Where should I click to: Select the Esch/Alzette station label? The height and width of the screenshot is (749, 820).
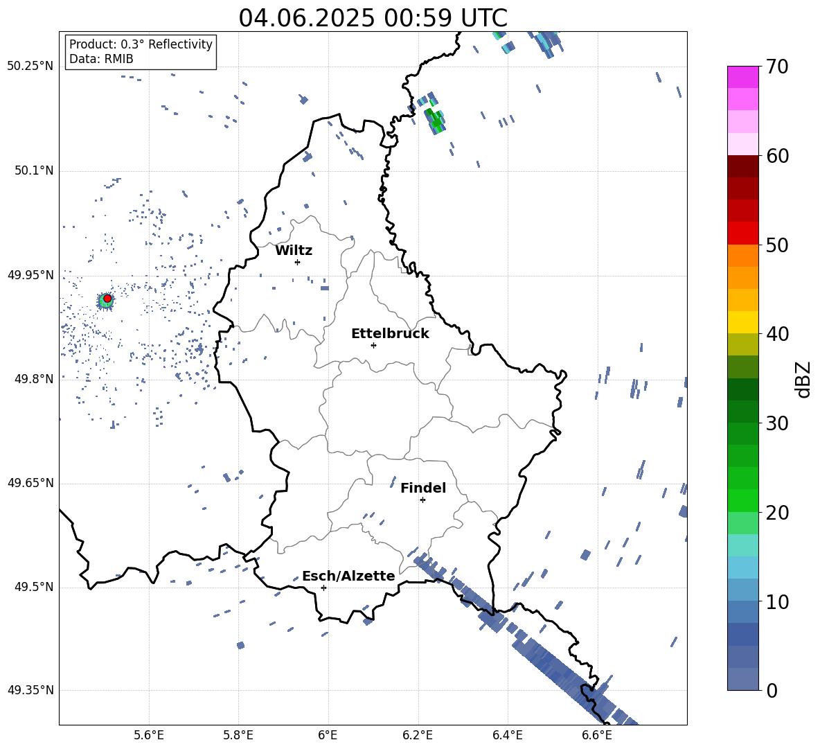[x=348, y=576]
